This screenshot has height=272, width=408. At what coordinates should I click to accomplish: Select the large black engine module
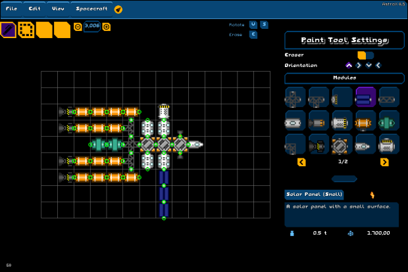pos(319,144)
